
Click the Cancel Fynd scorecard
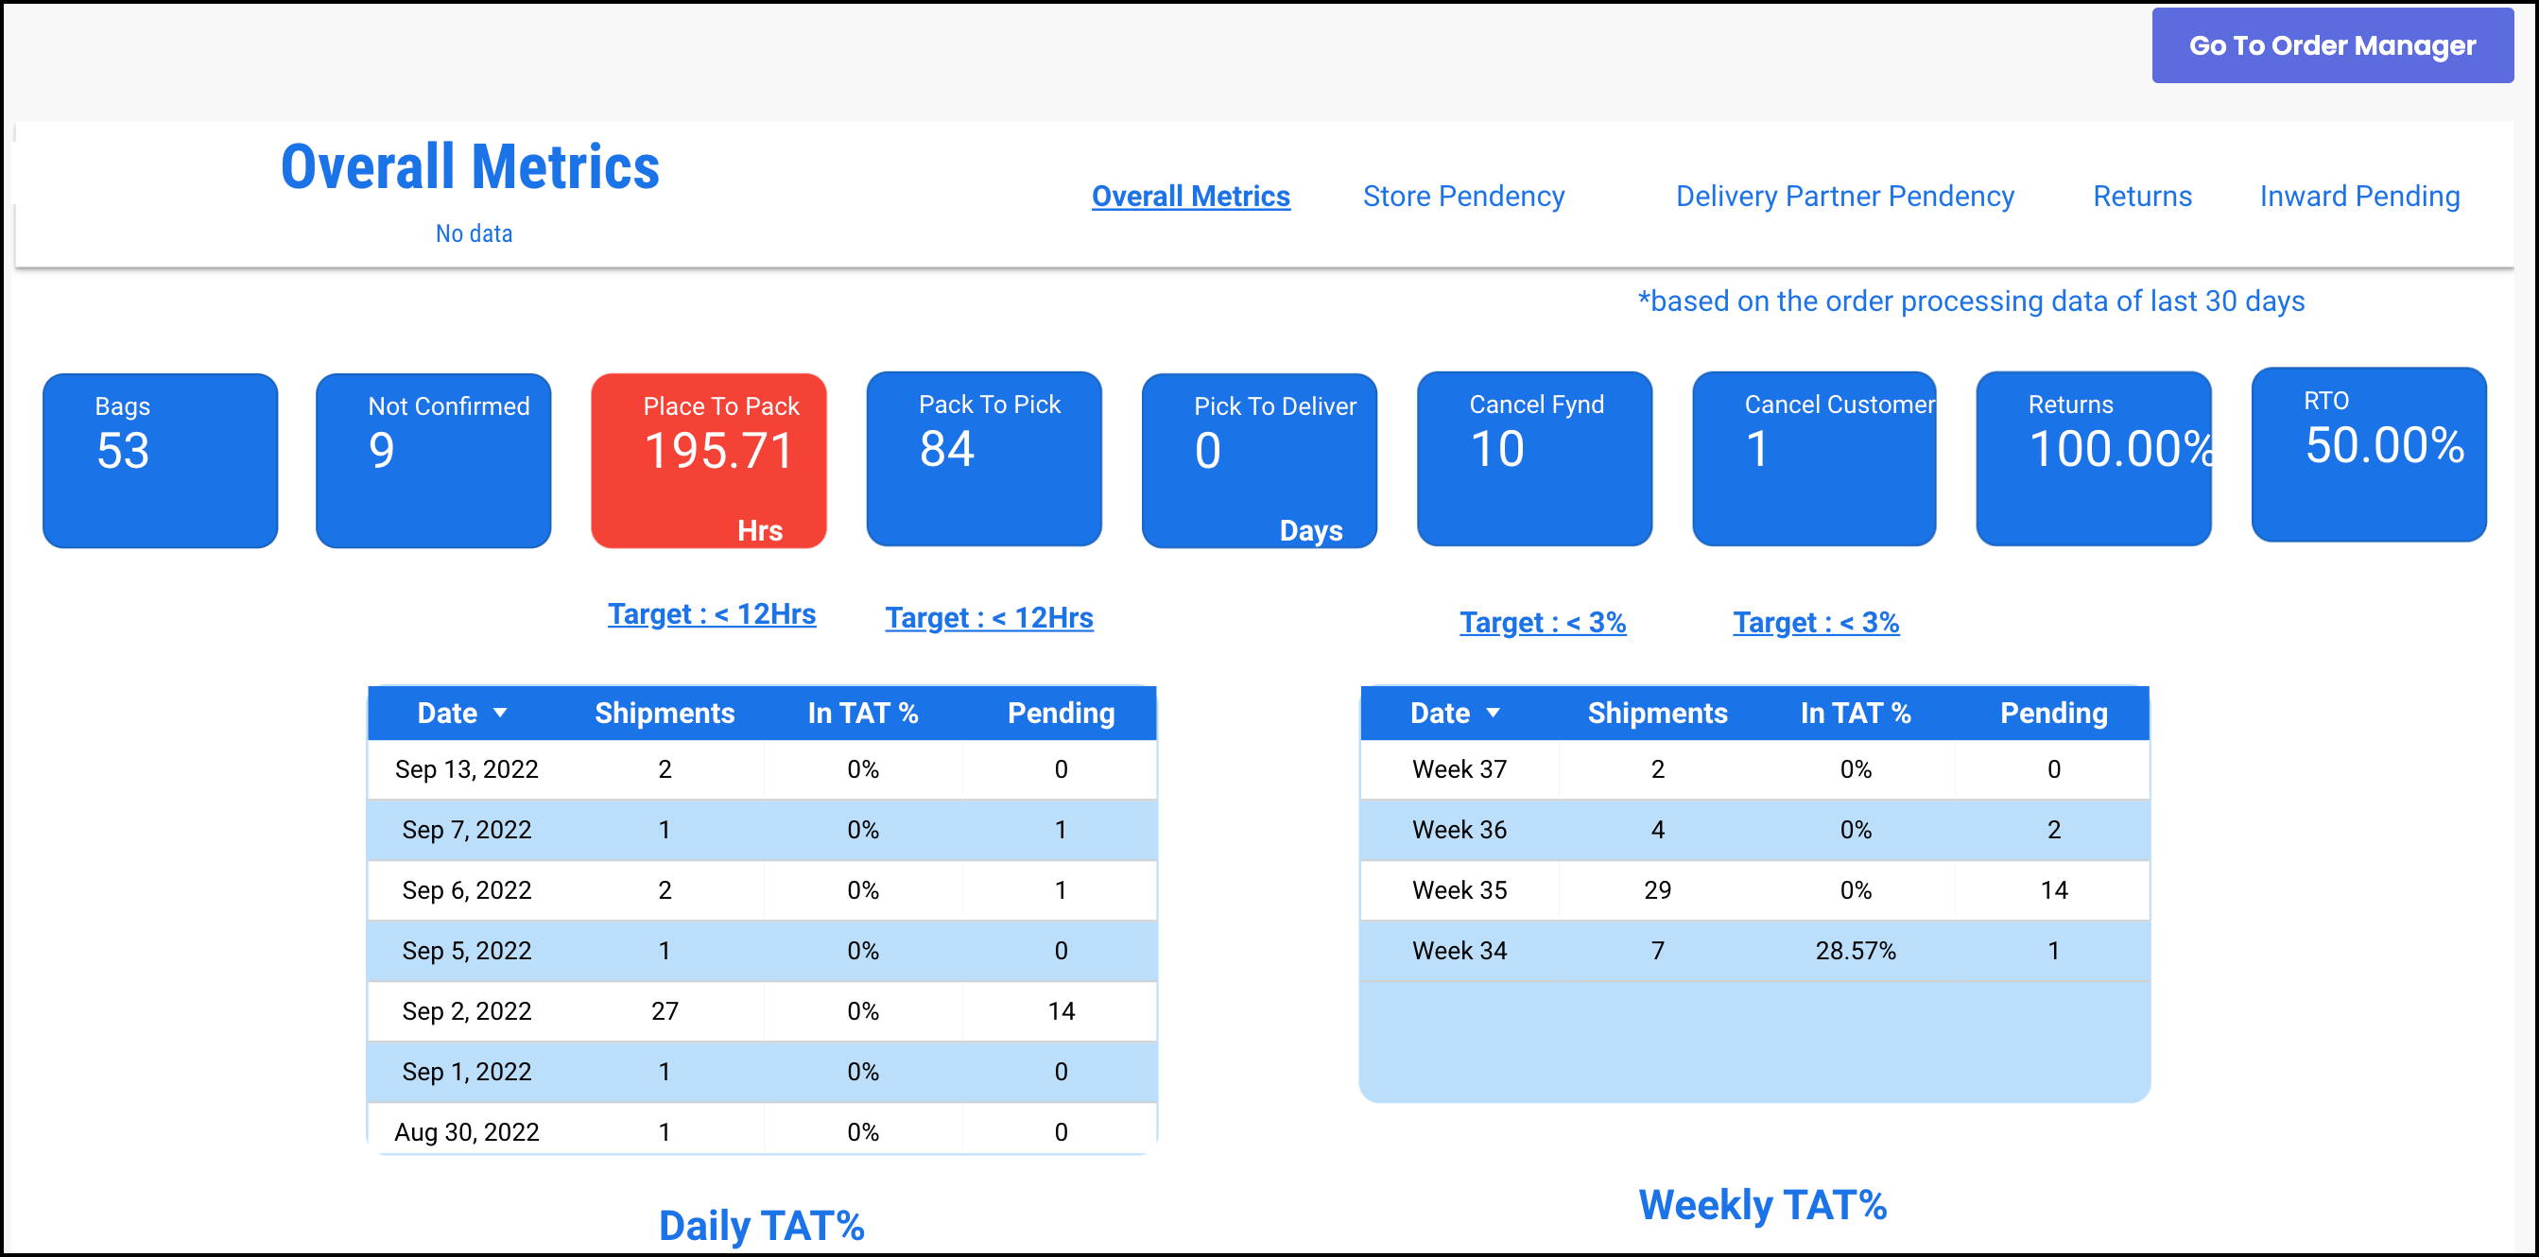[x=1533, y=458]
